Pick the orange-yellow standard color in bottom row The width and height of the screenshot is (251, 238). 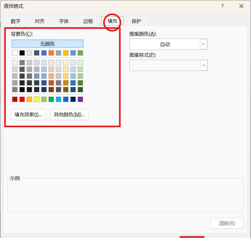pyautogui.click(x=29, y=99)
